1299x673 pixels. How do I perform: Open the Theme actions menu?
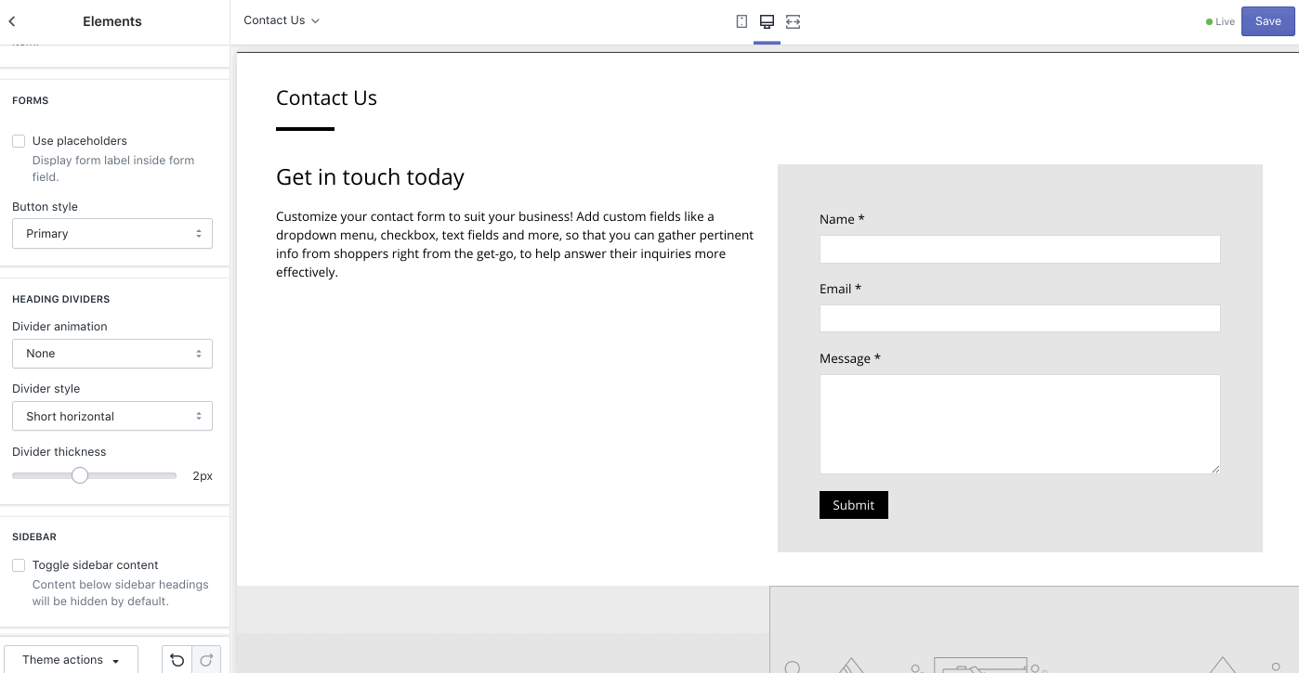pyautogui.click(x=70, y=660)
